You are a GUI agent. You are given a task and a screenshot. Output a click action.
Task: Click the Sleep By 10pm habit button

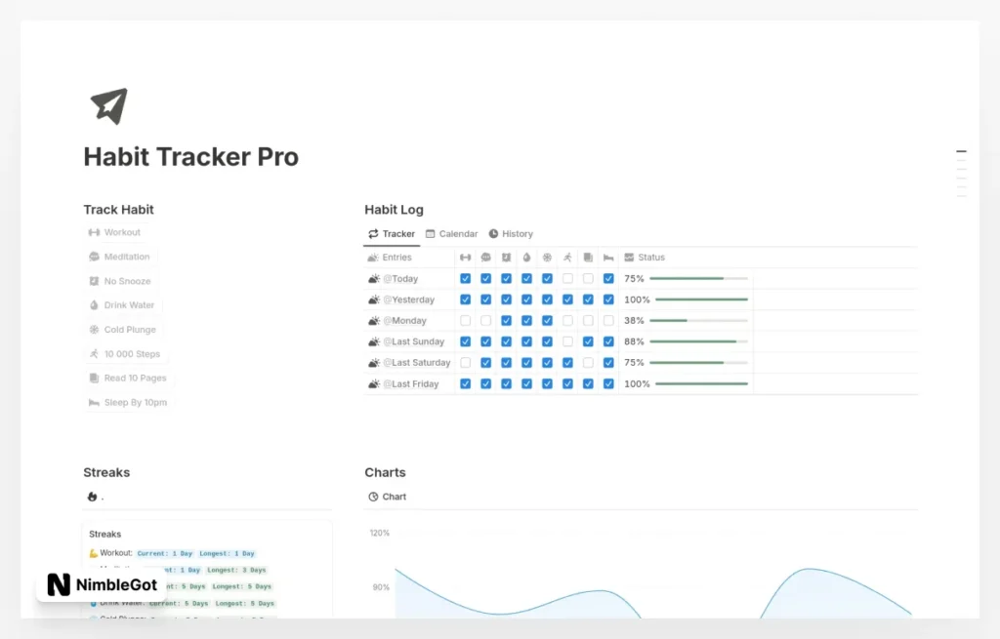pos(128,403)
